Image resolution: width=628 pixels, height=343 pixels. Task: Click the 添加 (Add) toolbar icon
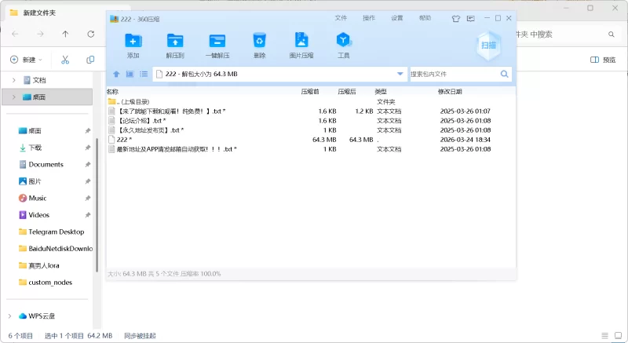point(133,45)
